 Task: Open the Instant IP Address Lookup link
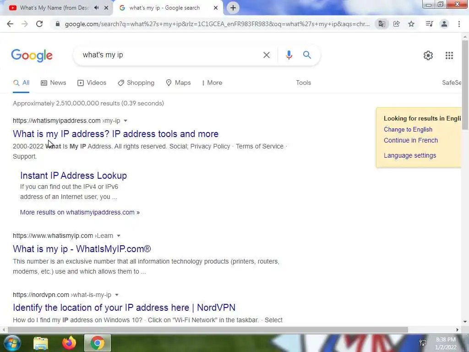pos(74,176)
